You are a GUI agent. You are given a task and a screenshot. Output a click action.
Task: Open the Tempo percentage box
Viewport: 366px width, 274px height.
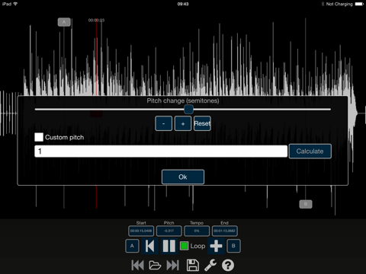(x=197, y=231)
